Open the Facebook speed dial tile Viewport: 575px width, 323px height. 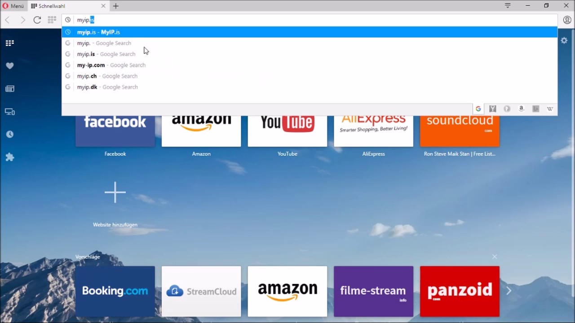115,131
